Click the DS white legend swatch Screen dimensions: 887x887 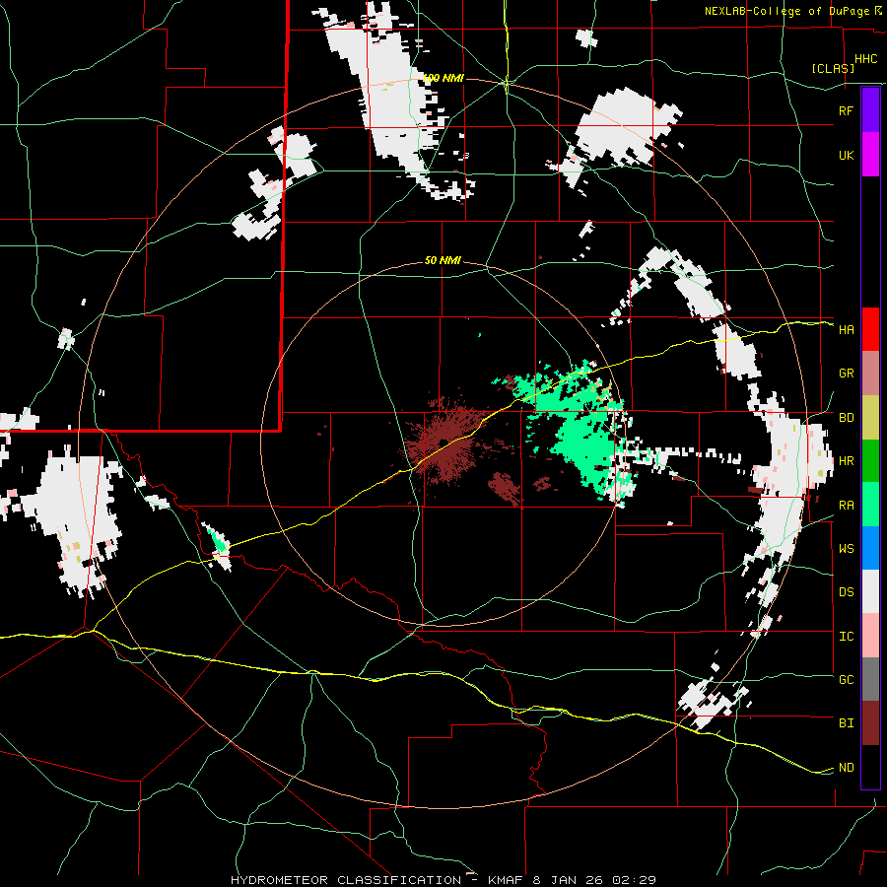pyautogui.click(x=870, y=591)
